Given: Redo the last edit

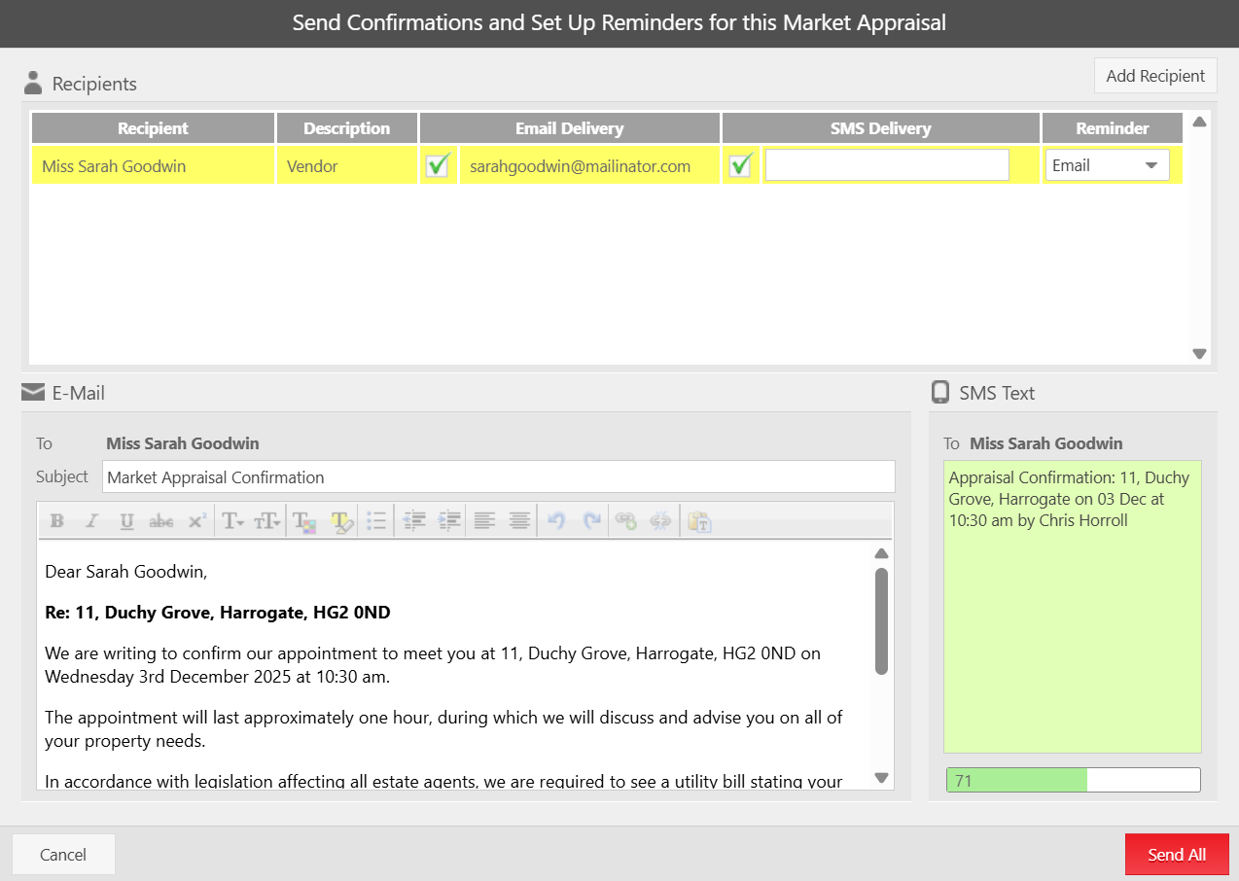Looking at the screenshot, I should tap(591, 521).
